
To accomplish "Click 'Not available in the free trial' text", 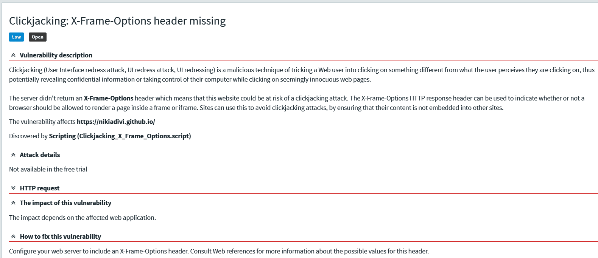I will click(x=48, y=169).
